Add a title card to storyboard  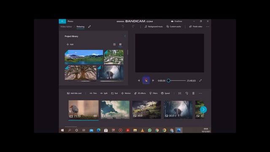click(74, 93)
